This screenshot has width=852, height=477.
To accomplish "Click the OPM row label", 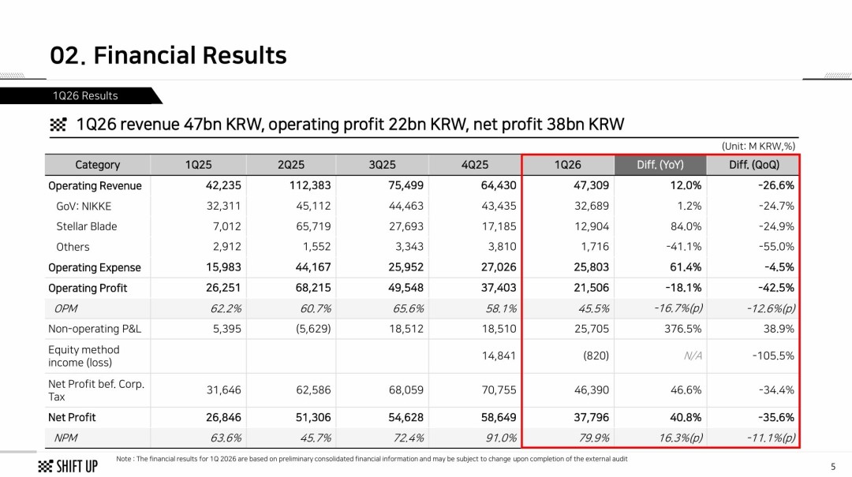I will 65,308.
